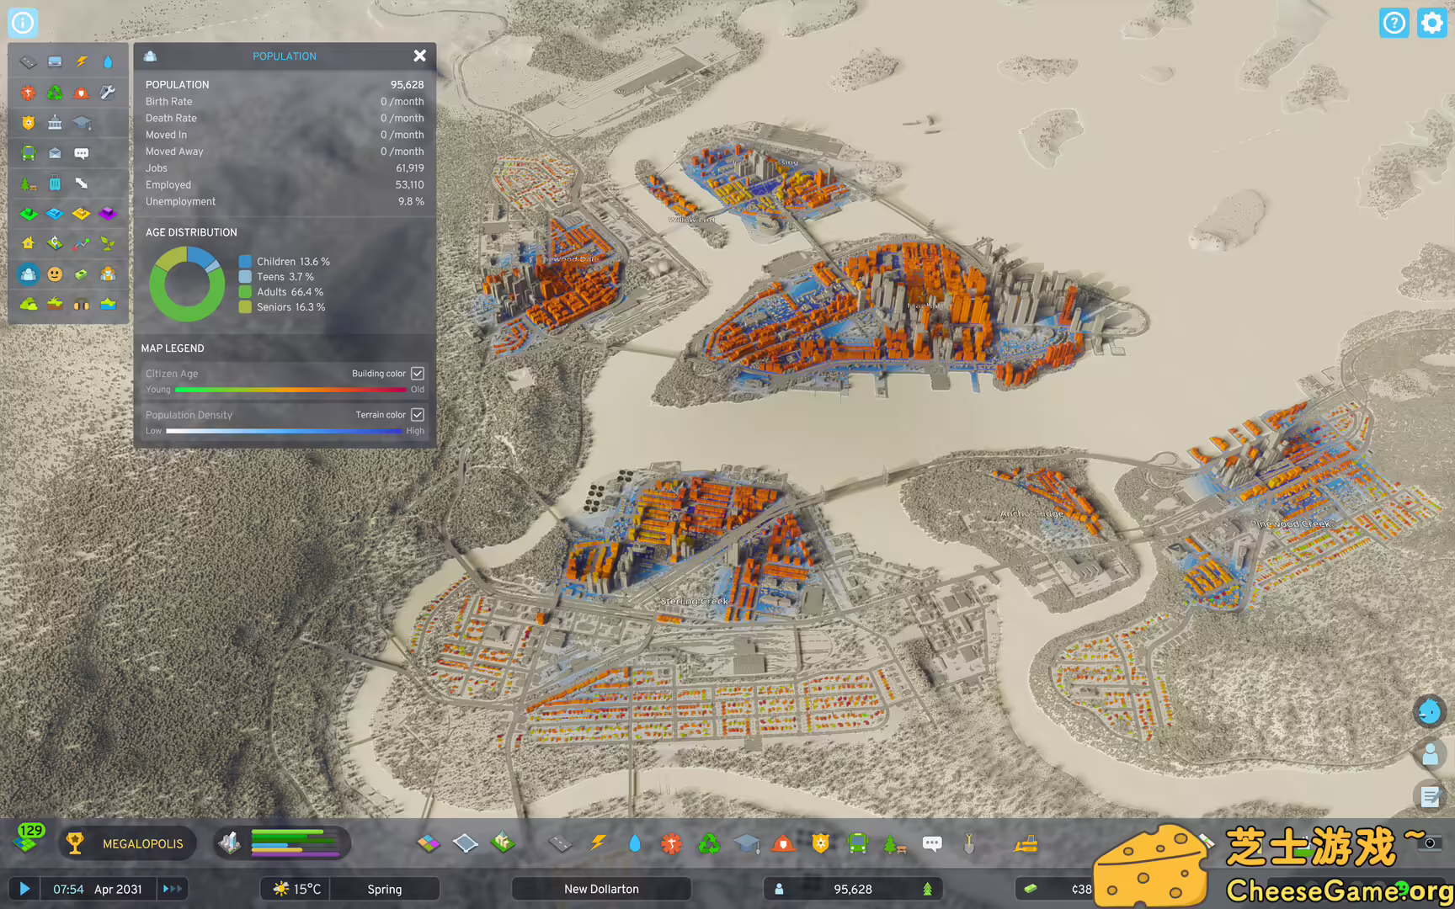Viewport: 1455px width, 909px height.
Task: Uncheck the Building color checkbox
Action: 418,373
